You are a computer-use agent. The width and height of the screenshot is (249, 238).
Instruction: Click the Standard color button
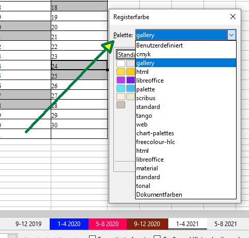click(x=126, y=55)
